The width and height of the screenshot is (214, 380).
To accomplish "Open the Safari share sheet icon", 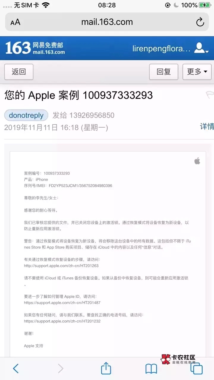I will 106,368.
